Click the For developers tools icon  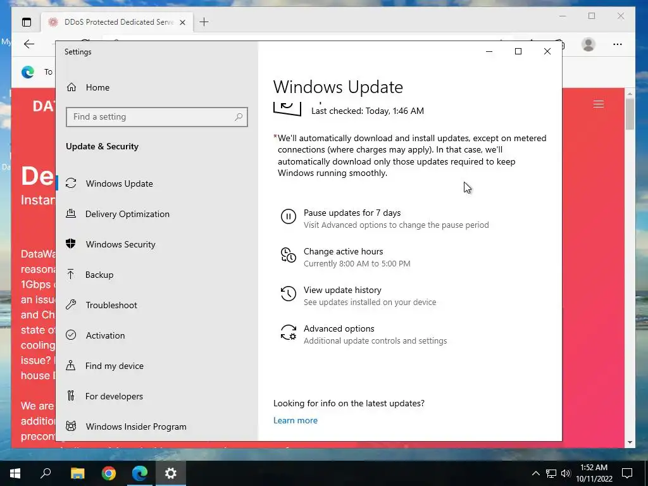click(71, 396)
